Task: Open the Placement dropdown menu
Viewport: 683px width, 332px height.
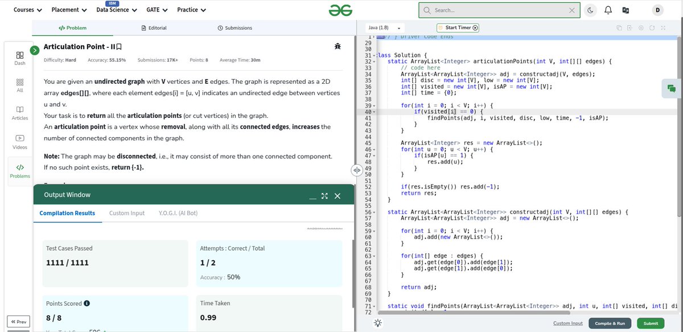Action: (69, 10)
